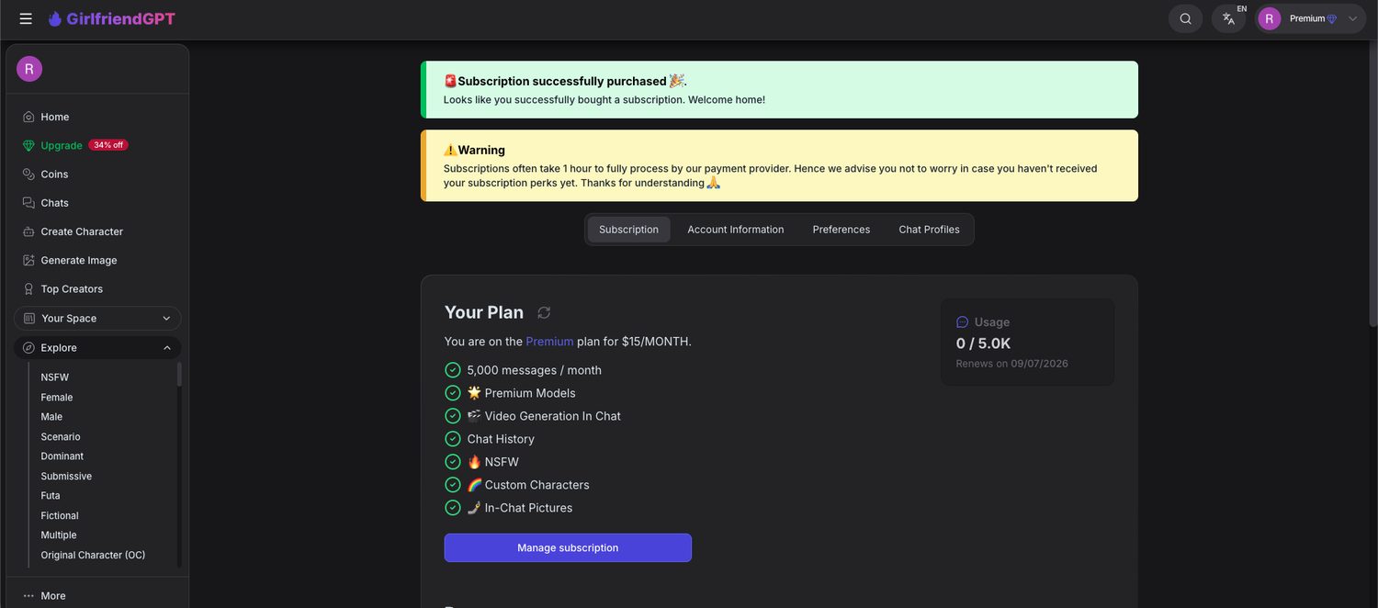This screenshot has height=608, width=1378.
Task: Click the sidebar R user avatar
Action: (29, 69)
